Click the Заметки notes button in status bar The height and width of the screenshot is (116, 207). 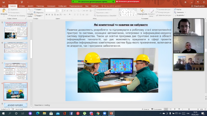tap(145, 109)
